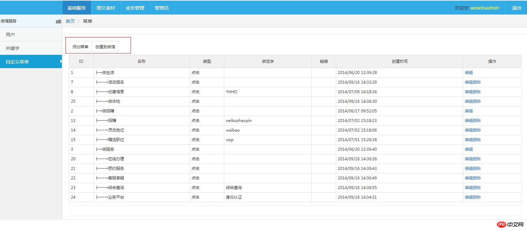Click the 编辑 link for 微服务
Screen dimensions: 527x231
coord(469,149)
